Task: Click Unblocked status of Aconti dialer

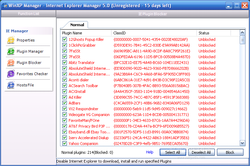Action: point(207,80)
